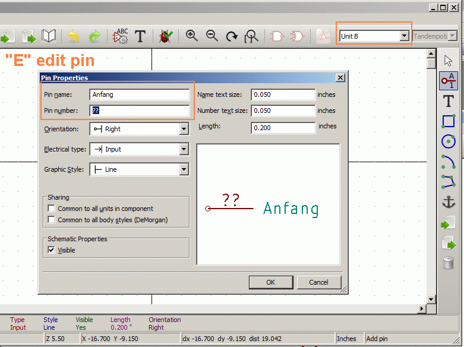
Task: Expand the Electrical type dropdown
Action: pos(184,149)
